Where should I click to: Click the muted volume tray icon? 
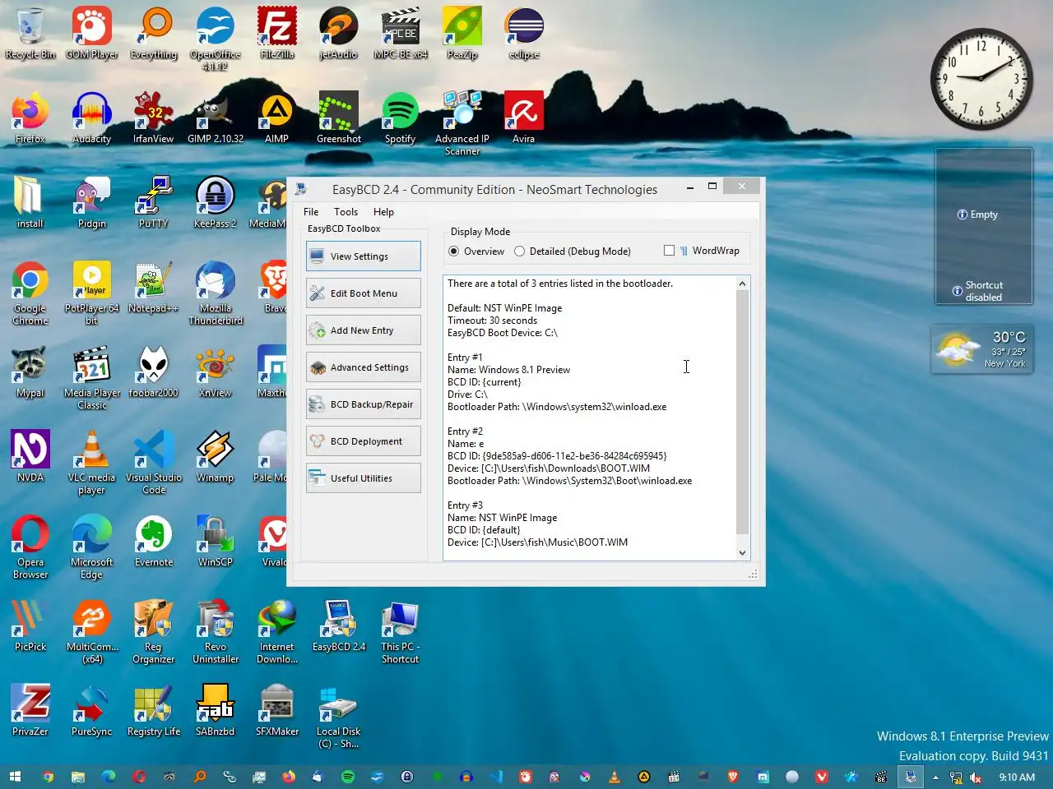click(976, 777)
